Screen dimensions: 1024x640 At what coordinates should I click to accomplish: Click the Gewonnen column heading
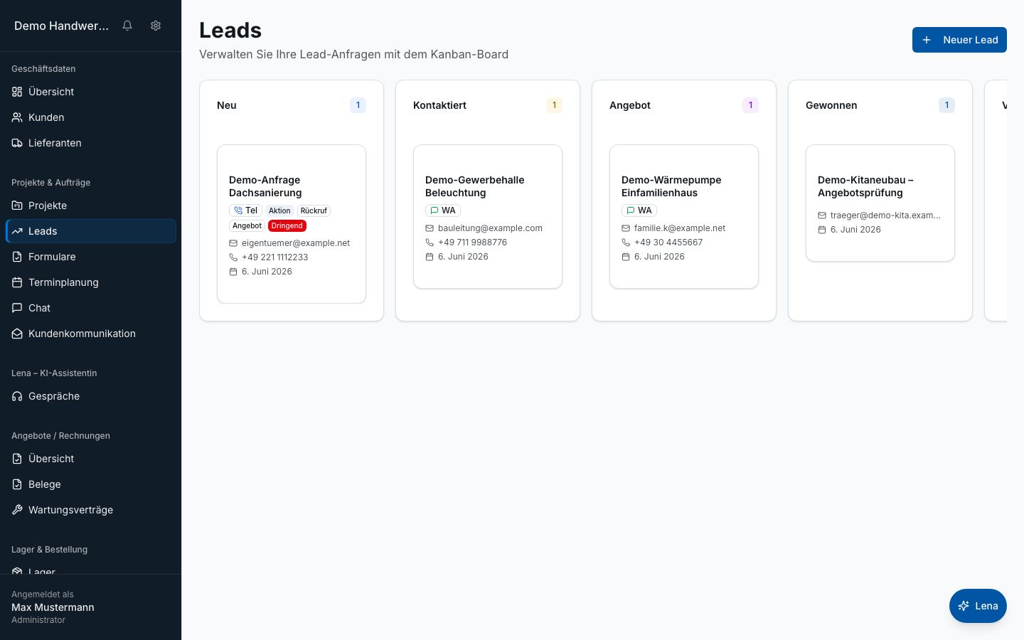pos(831,105)
